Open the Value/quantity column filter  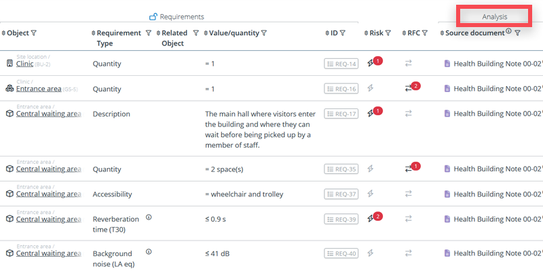[x=264, y=33]
